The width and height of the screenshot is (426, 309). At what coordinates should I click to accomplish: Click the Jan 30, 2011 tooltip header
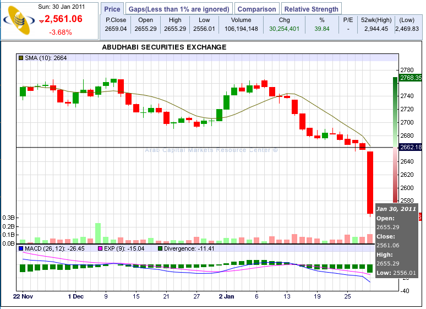[x=396, y=209]
